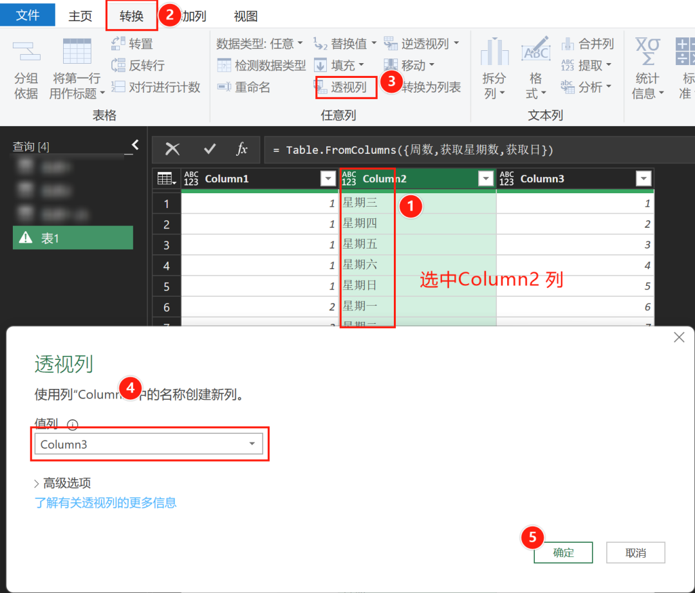Switch to the 转换 (Transform) tab
The image size is (695, 593).
tap(131, 16)
